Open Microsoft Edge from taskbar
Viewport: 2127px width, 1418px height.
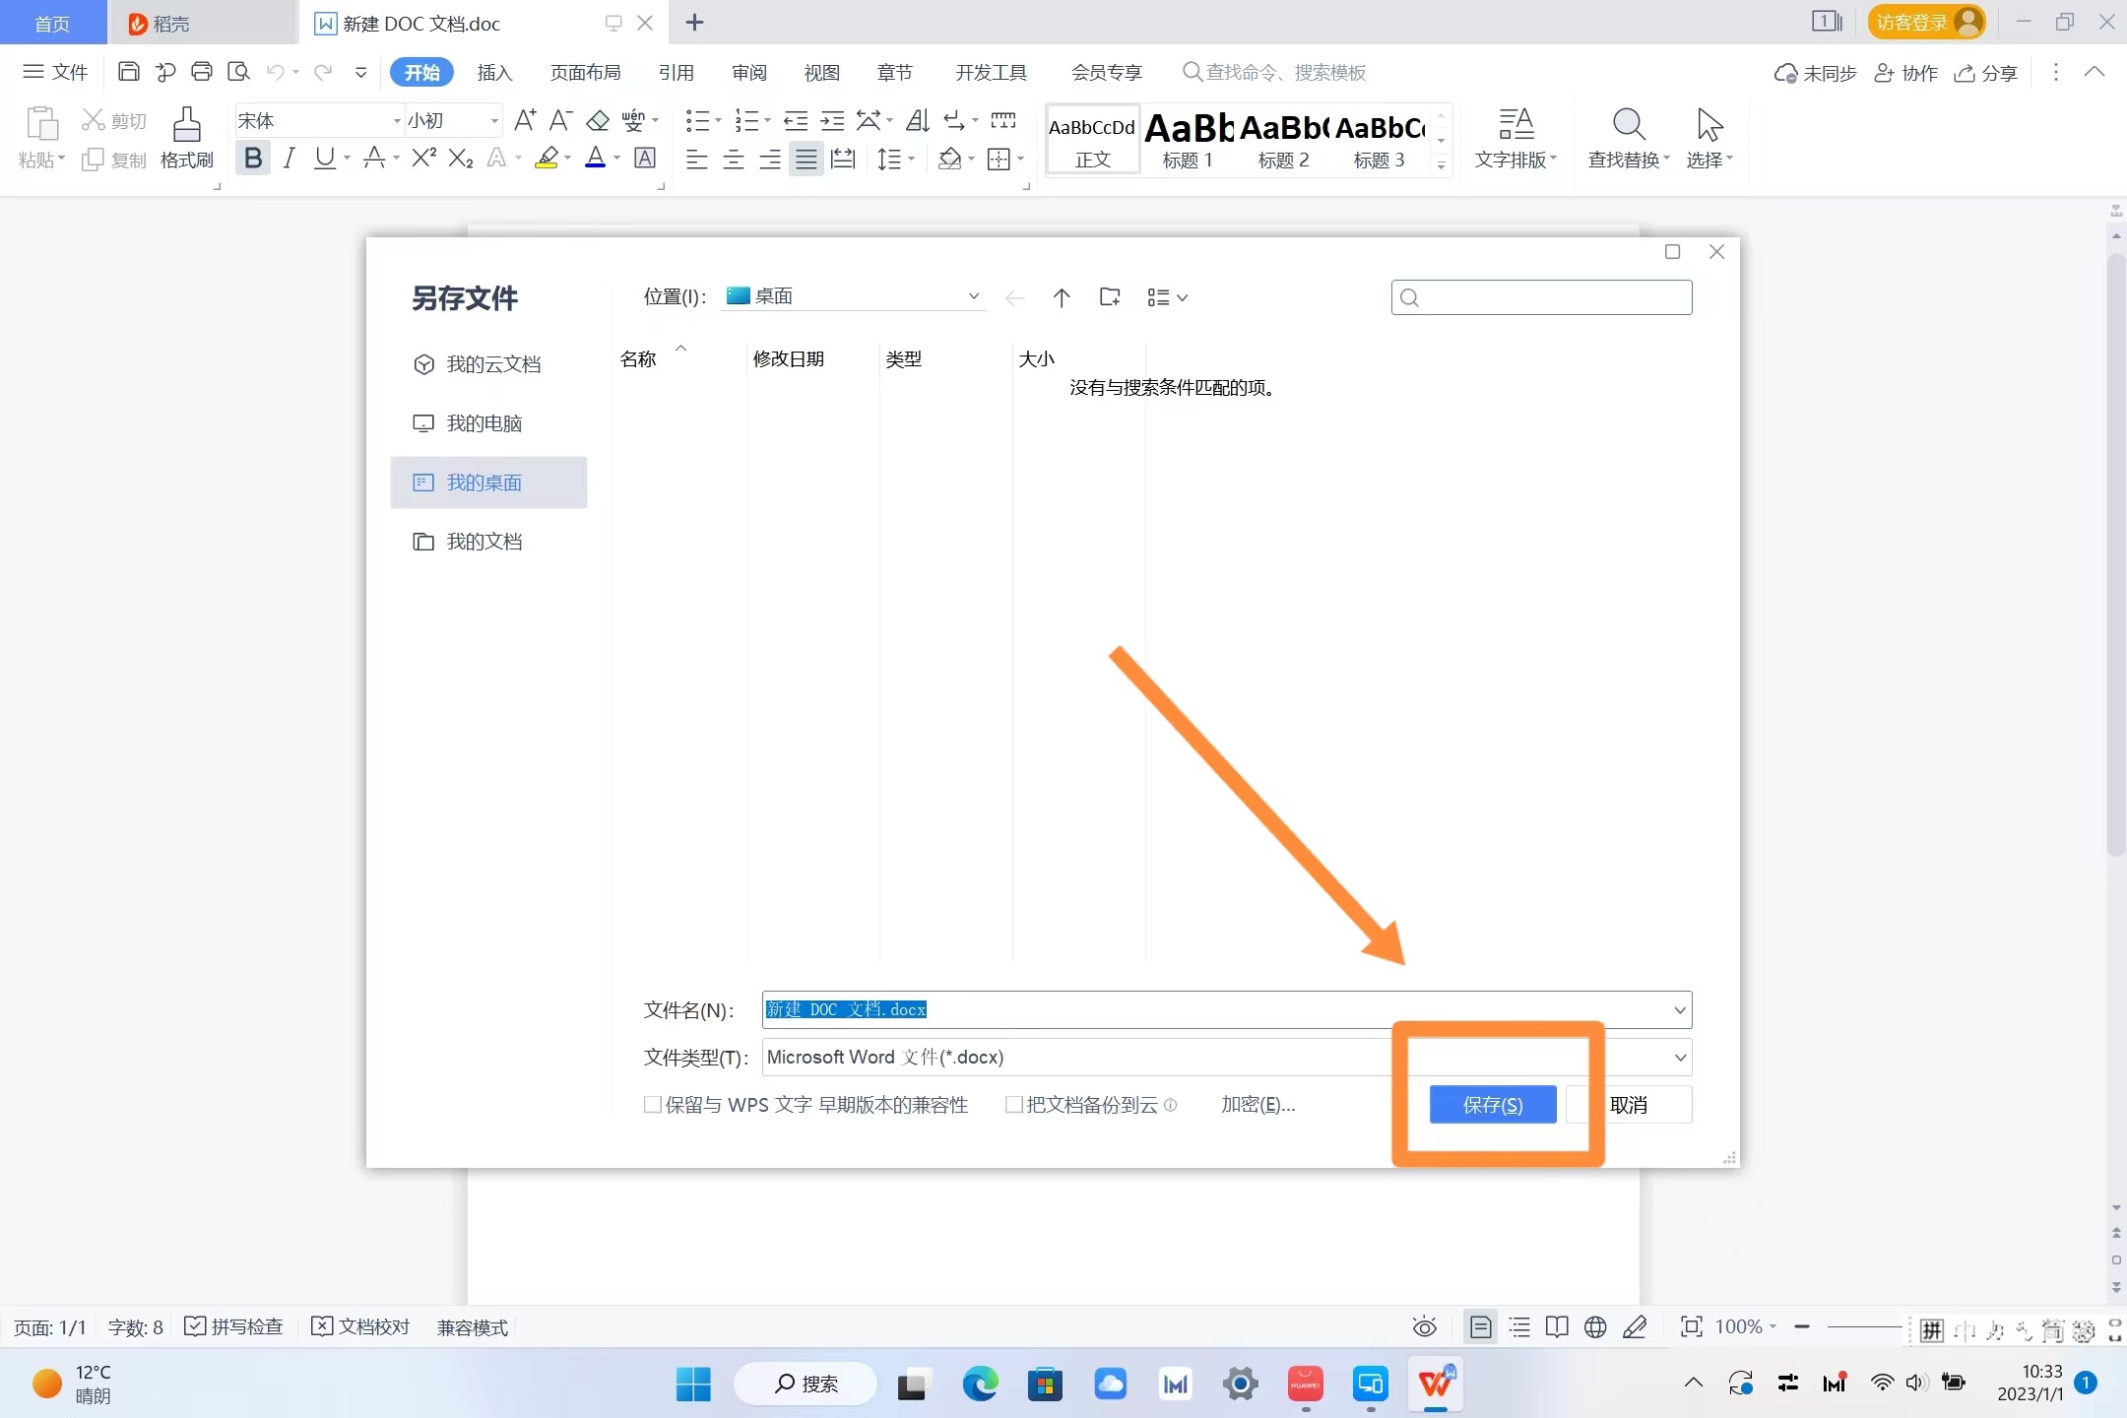pos(980,1385)
